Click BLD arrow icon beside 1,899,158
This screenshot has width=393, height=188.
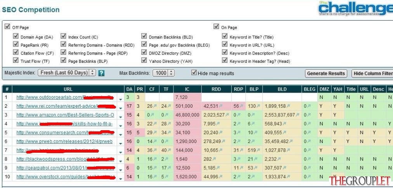(288, 106)
